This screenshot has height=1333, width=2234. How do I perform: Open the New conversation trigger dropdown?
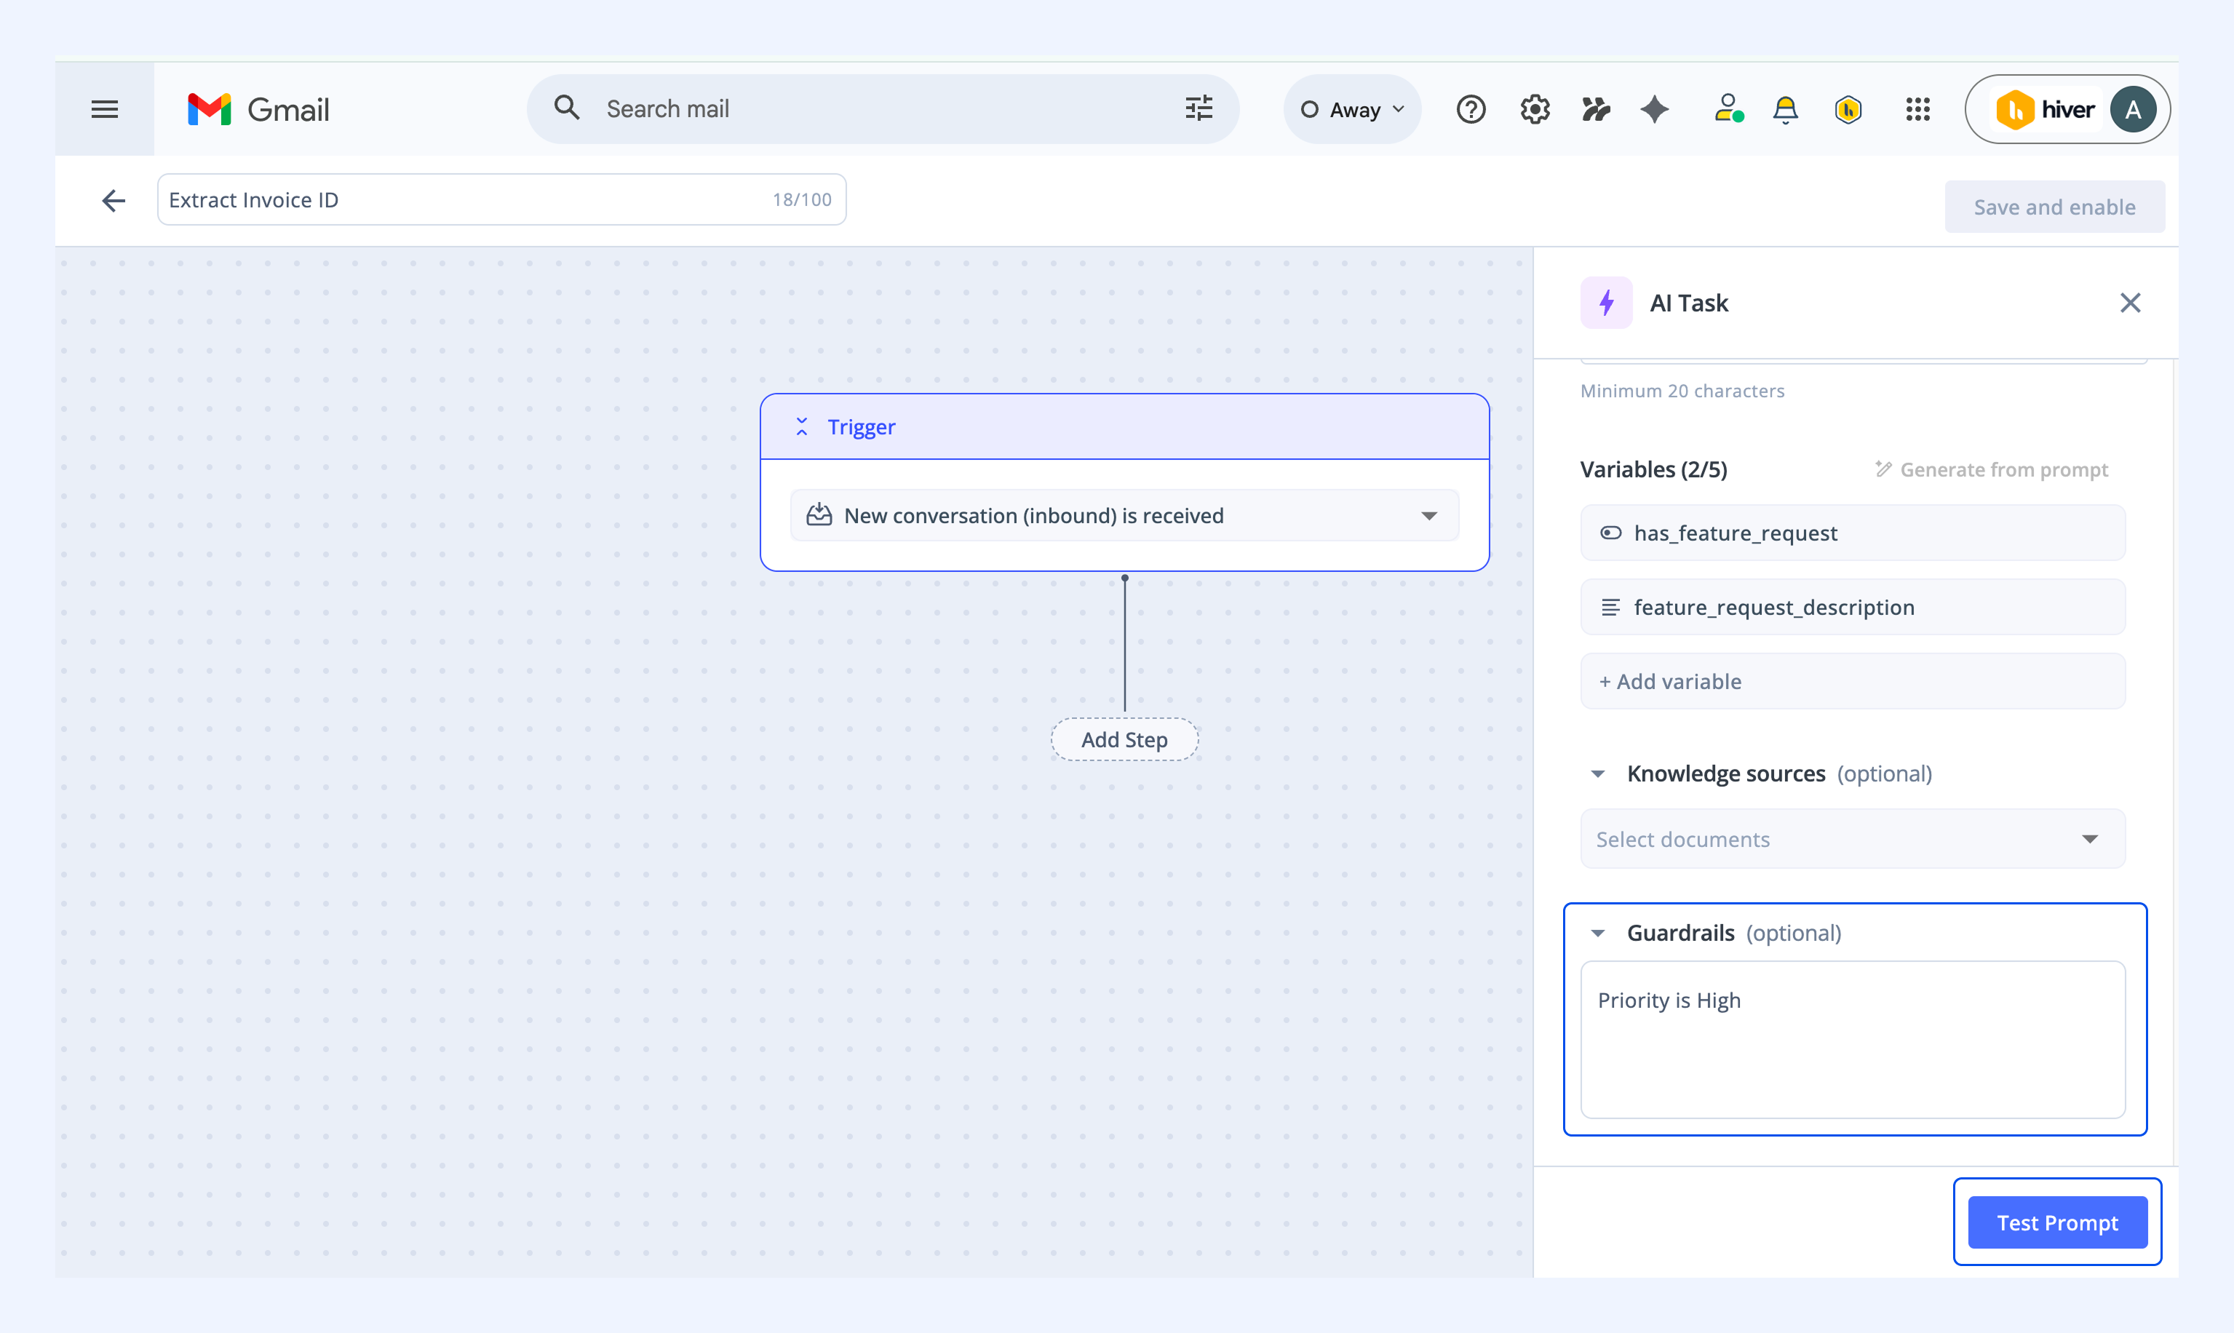tap(1124, 516)
